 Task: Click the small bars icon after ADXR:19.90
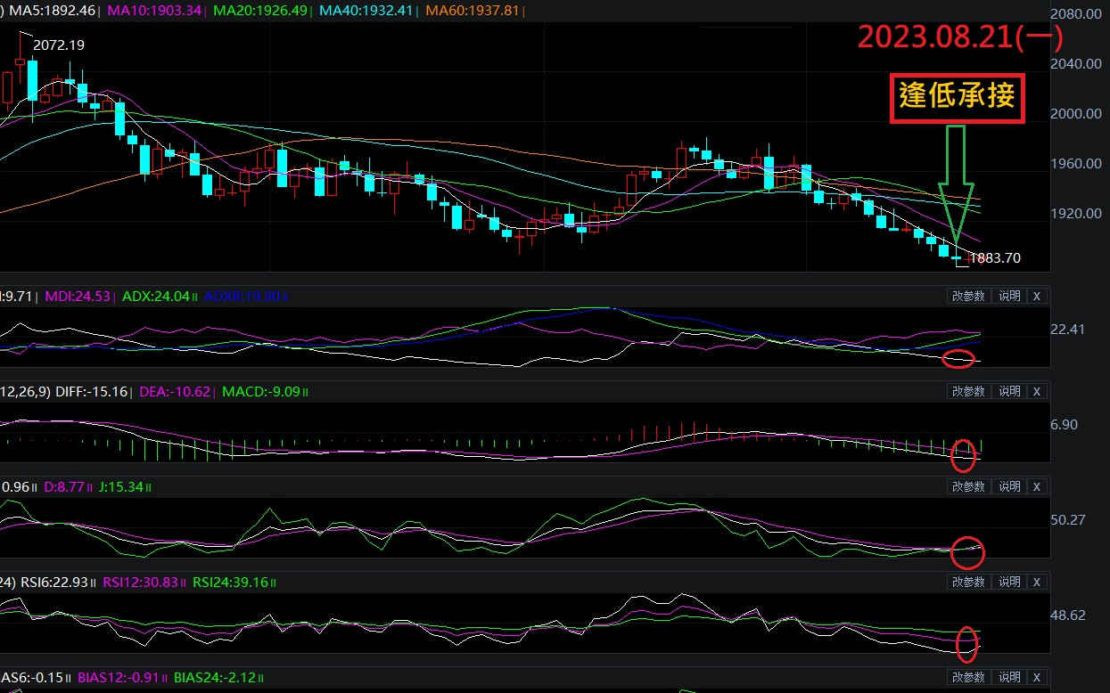pos(285,297)
